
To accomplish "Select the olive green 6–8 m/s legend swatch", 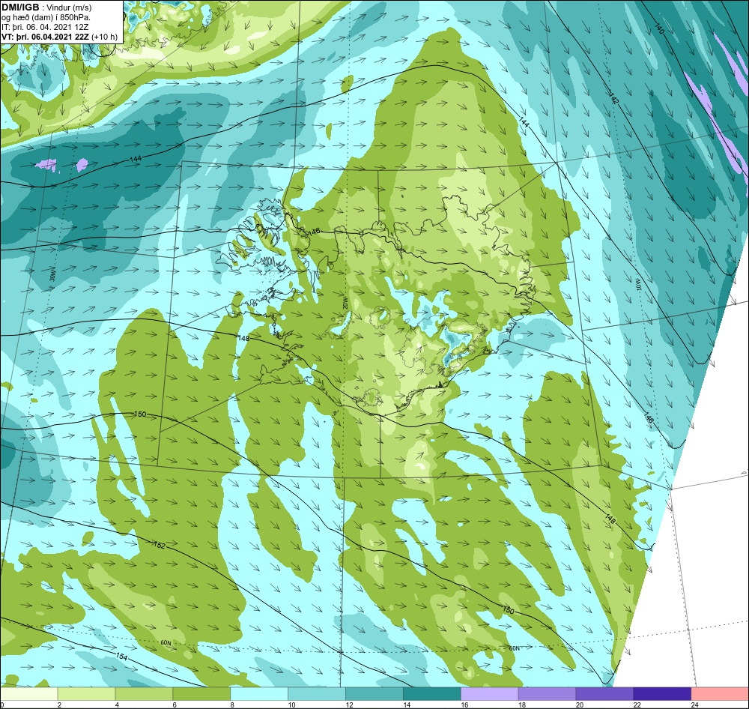I will pyautogui.click(x=201, y=694).
